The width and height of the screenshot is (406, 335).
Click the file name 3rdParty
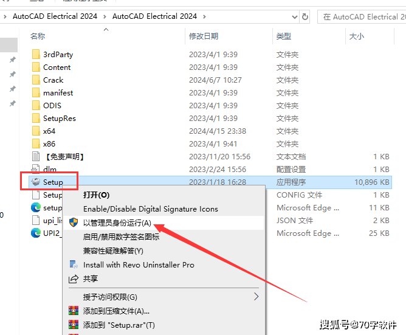58,55
